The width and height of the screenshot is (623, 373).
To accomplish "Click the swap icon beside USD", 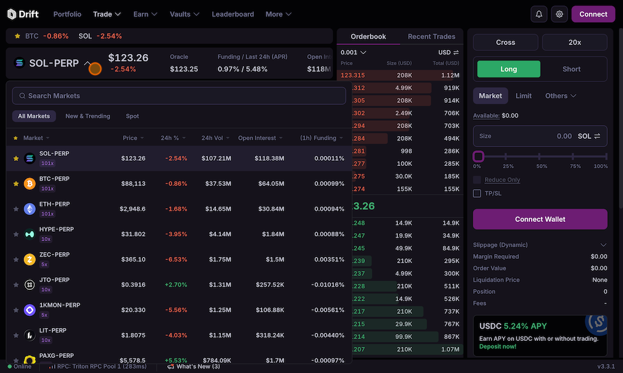I will (x=456, y=52).
